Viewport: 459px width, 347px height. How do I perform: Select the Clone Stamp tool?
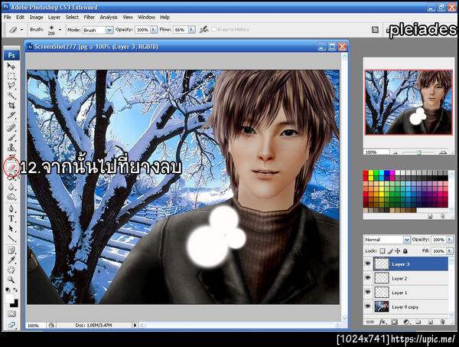(x=11, y=147)
